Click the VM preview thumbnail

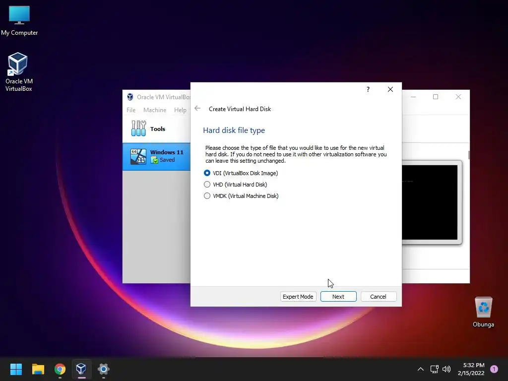(430, 202)
